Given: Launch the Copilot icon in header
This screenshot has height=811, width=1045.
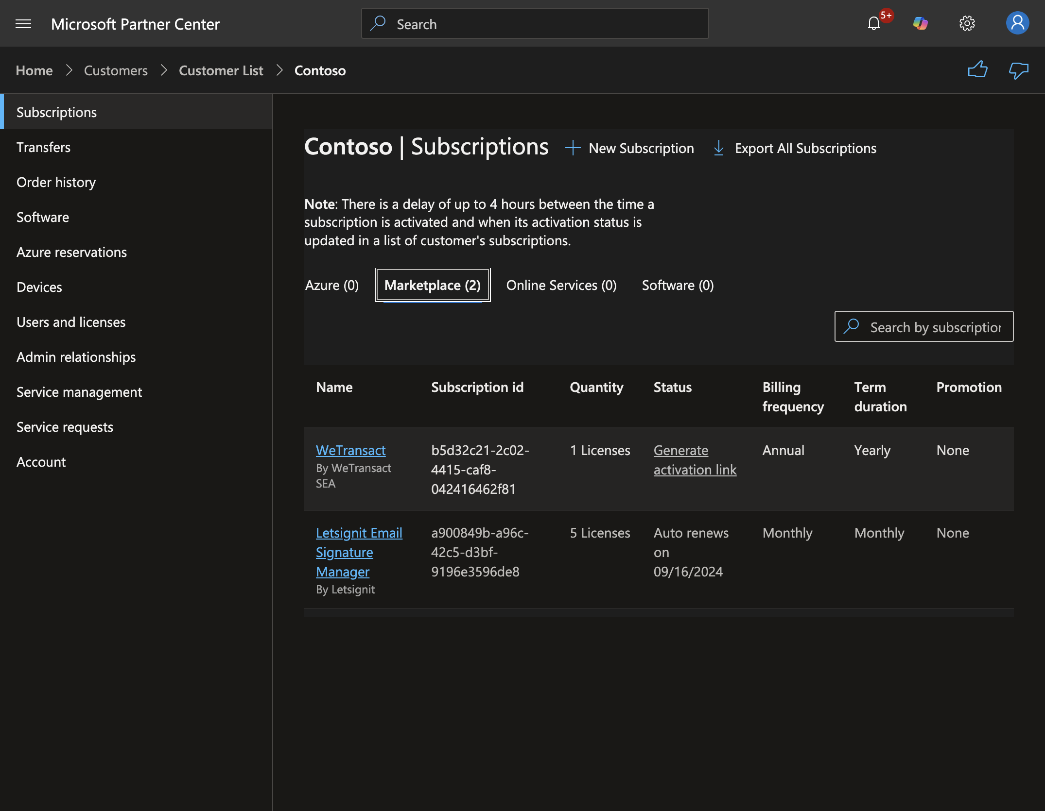Looking at the screenshot, I should [x=920, y=23].
